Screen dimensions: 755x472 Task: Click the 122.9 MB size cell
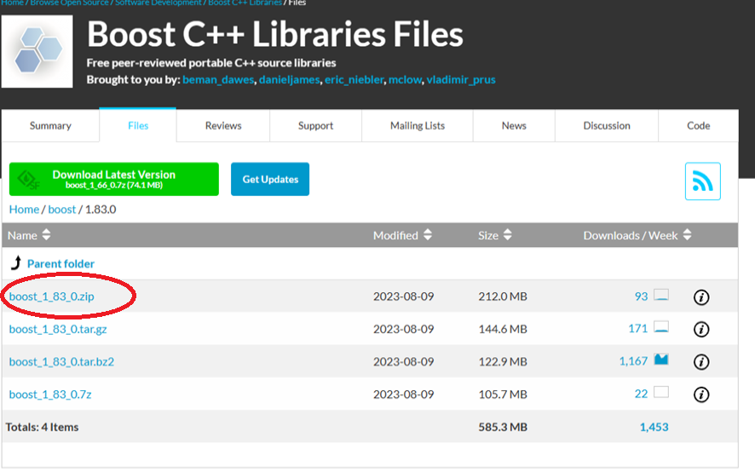pos(503,362)
